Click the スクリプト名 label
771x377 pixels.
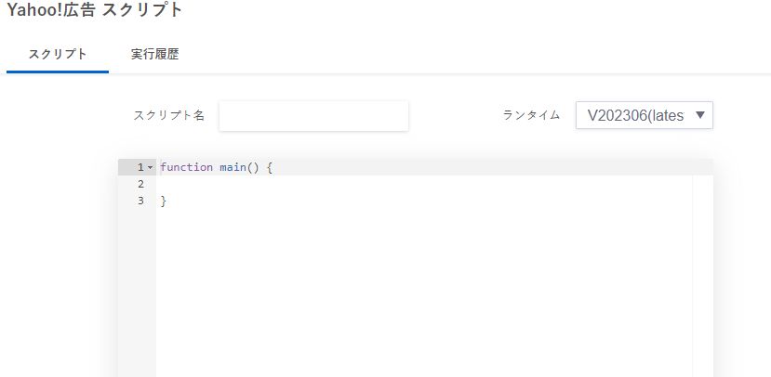click(168, 116)
